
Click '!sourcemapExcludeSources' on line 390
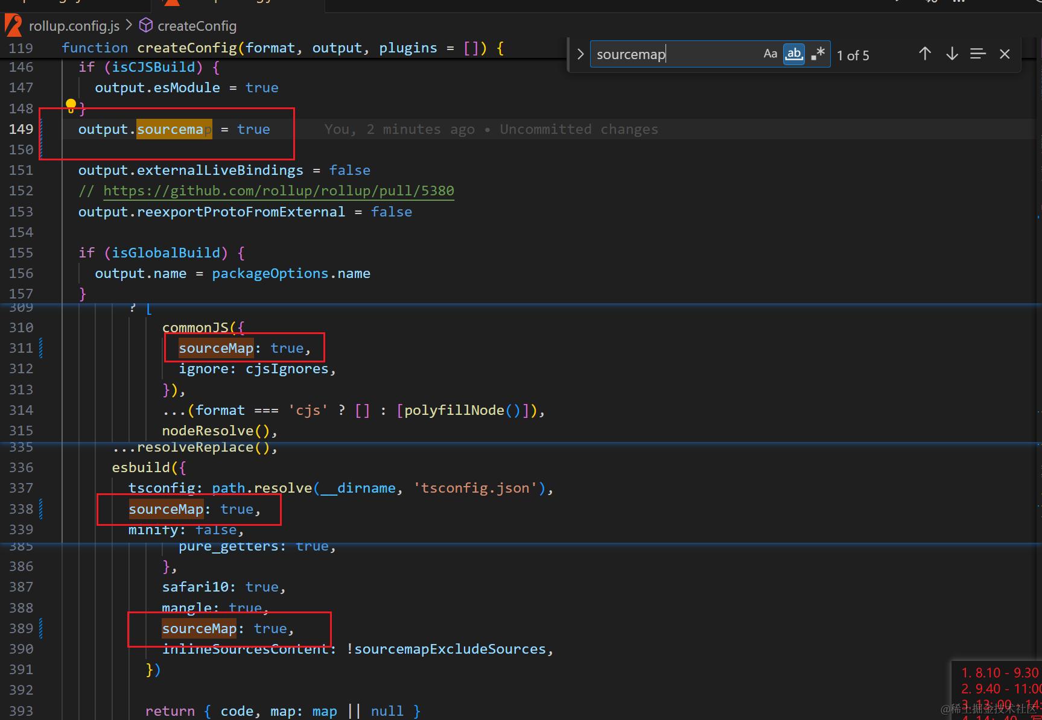coord(446,649)
